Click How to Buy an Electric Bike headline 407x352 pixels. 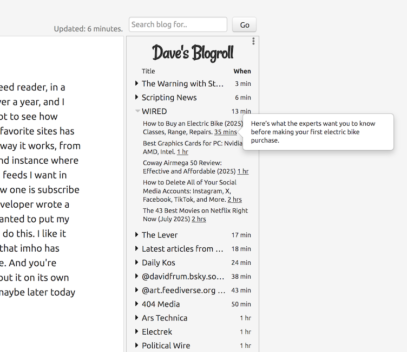pos(193,127)
